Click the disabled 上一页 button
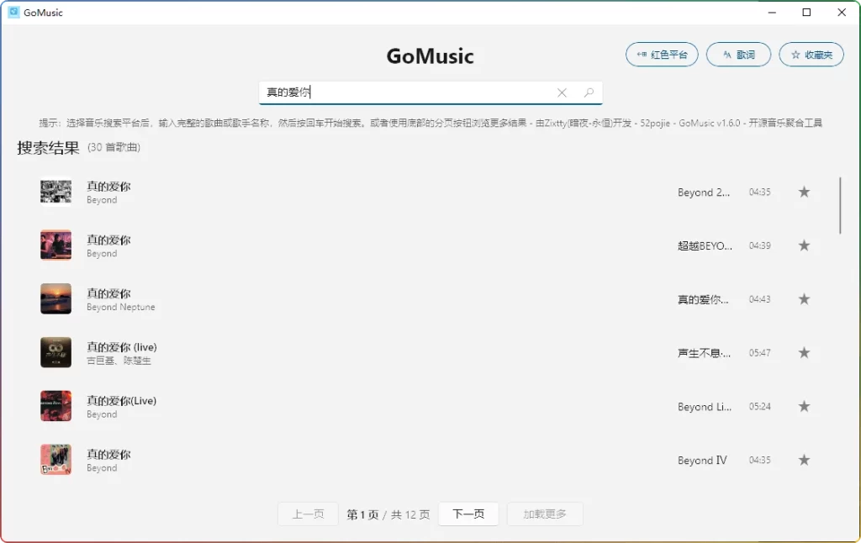Image resolution: width=861 pixels, height=543 pixels. click(308, 514)
